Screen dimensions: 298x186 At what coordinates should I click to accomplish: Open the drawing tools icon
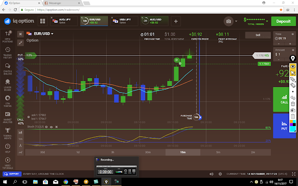(x=20, y=146)
